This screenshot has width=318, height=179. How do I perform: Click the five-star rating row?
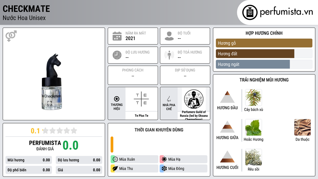pos(60,131)
